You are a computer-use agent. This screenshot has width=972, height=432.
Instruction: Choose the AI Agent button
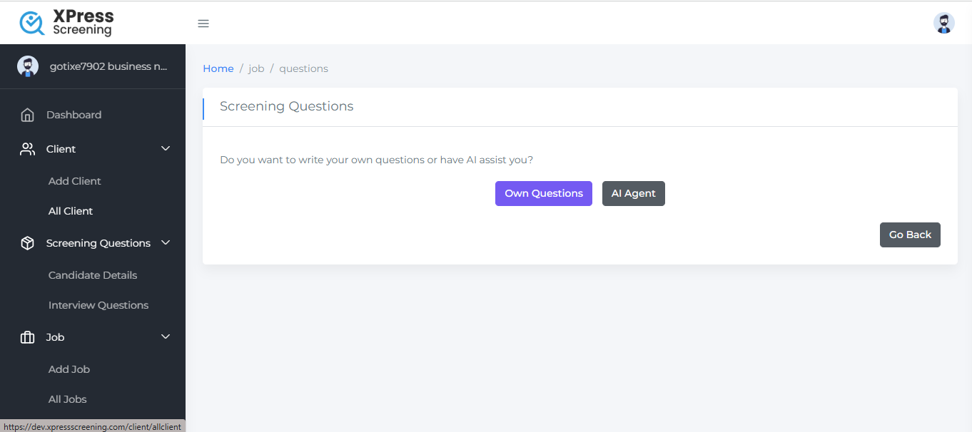coord(633,193)
